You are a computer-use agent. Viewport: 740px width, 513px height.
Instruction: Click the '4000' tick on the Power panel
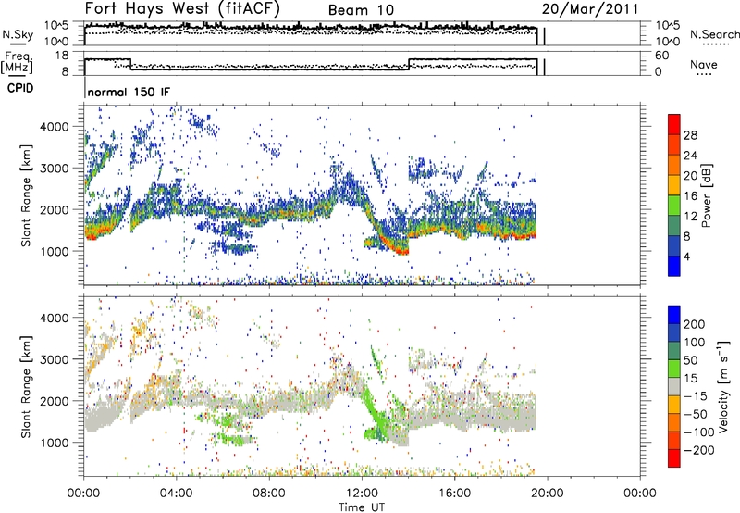[55, 127]
